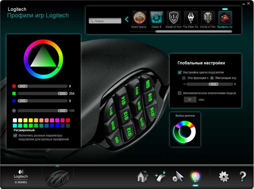Open the mouse button customization icon
The height and width of the screenshot is (189, 254).
click(x=161, y=177)
